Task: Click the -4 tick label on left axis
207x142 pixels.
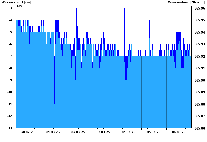Action: (10, 20)
